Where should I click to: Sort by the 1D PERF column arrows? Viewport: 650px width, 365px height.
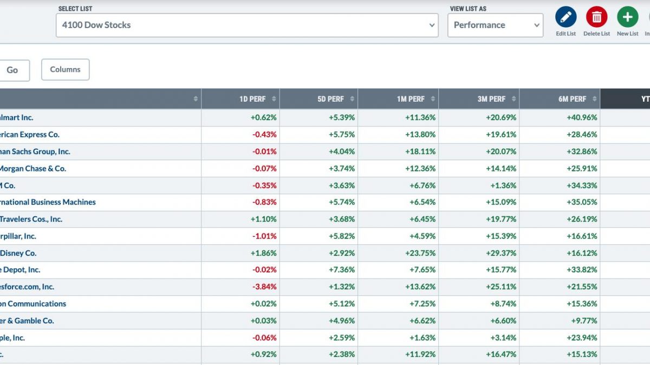[x=274, y=99]
